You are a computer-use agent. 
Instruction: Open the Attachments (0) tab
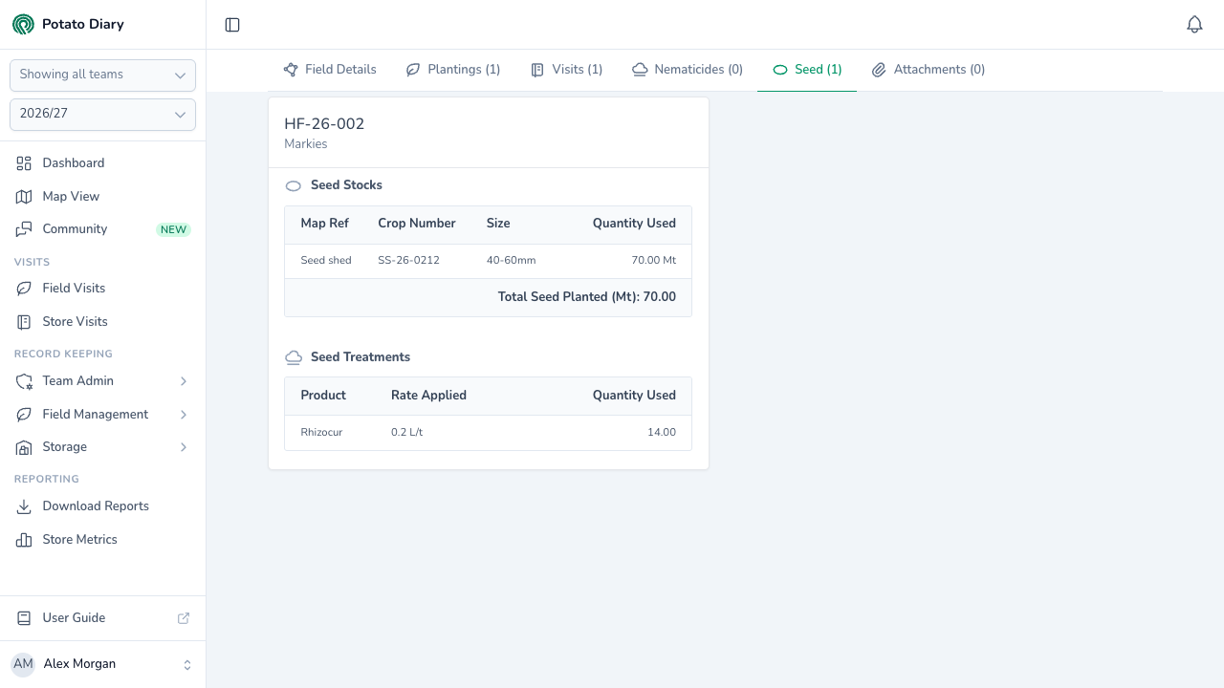tap(929, 70)
